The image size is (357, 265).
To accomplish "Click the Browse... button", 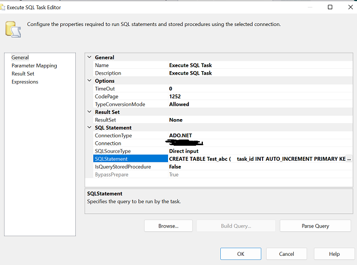I will click(168, 226).
